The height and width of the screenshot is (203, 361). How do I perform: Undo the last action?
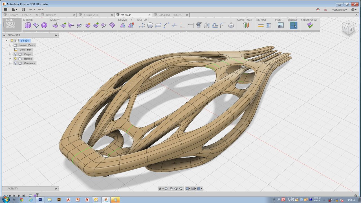[x=31, y=10]
